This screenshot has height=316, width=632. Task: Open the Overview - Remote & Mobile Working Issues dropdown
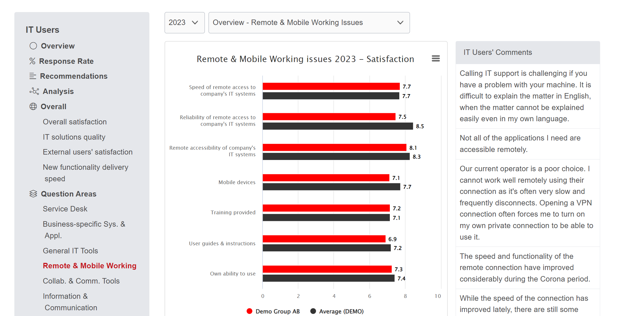[x=309, y=23]
